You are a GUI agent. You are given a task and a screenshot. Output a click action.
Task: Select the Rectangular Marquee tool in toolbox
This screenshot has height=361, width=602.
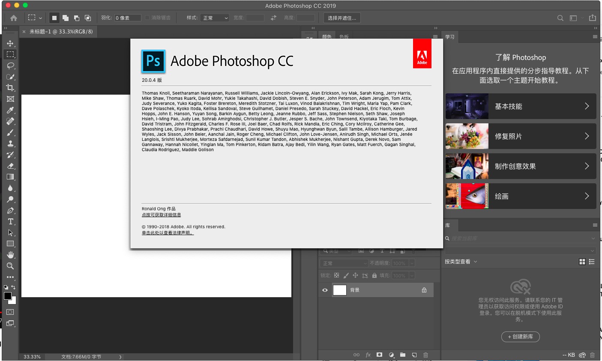pyautogui.click(x=10, y=54)
